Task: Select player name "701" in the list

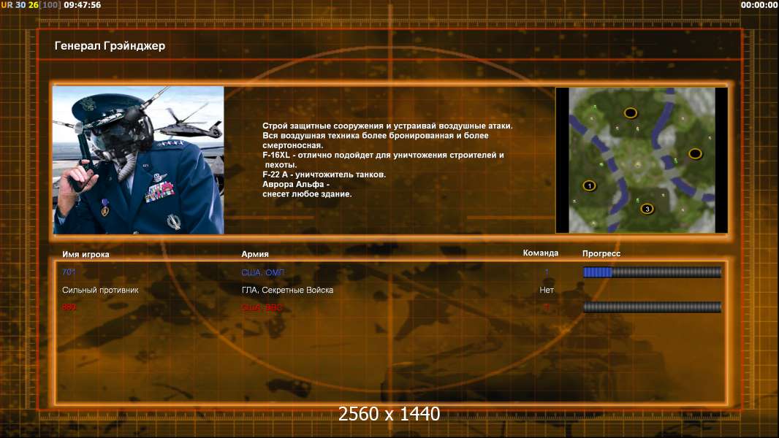Action: click(x=69, y=272)
